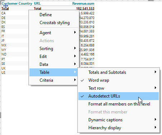Toggle Autodetect URLs setting
This screenshot has width=162, height=135.
tap(119, 96)
